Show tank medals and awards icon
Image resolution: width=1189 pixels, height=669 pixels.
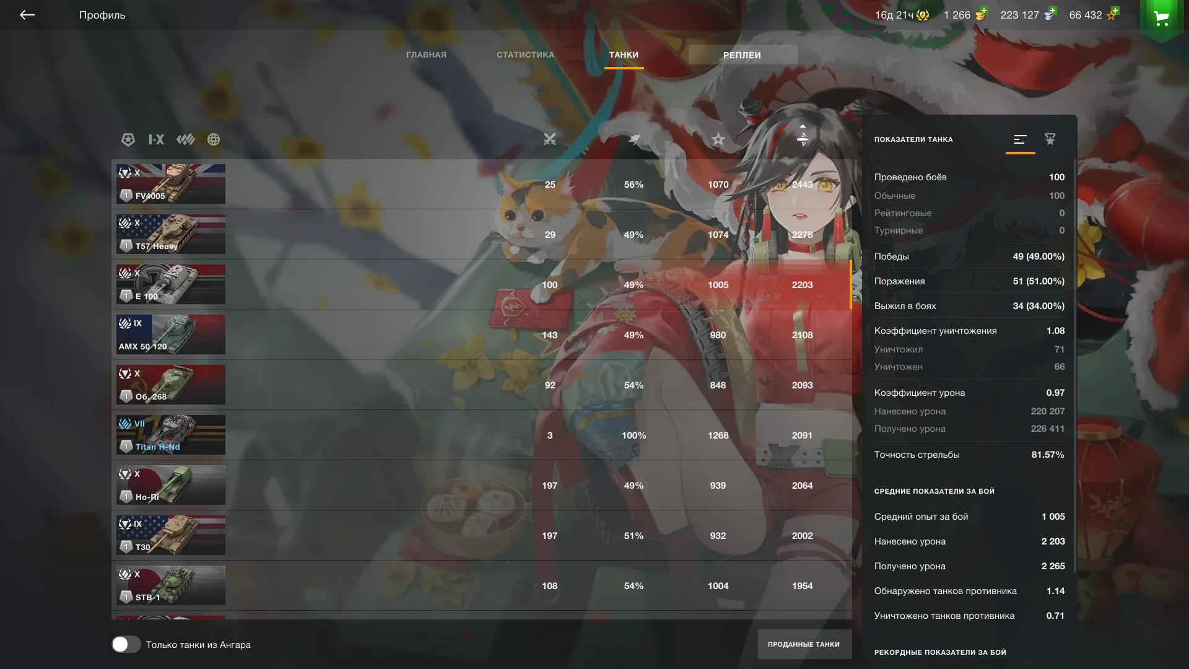pyautogui.click(x=1050, y=139)
